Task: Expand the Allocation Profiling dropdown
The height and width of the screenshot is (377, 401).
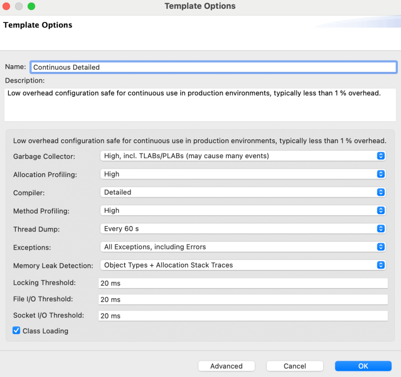Action: 243,174
